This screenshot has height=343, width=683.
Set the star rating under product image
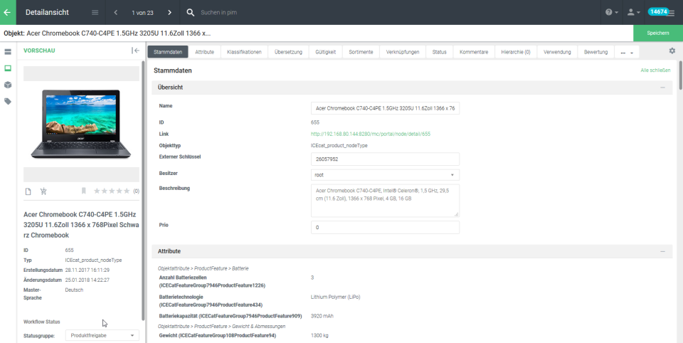click(x=112, y=191)
